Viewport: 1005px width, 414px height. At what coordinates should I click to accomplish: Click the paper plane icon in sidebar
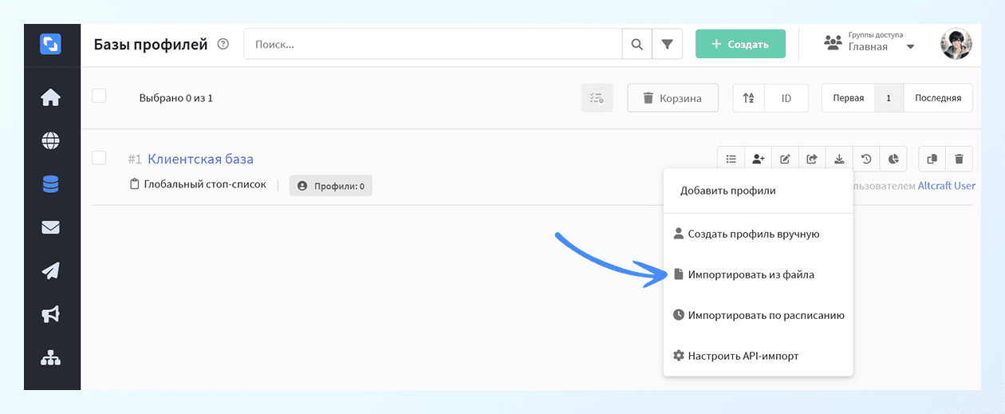[x=51, y=271]
